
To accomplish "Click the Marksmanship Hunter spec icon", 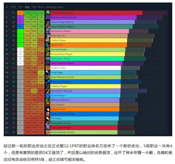I will pyautogui.click(x=48, y=132).
